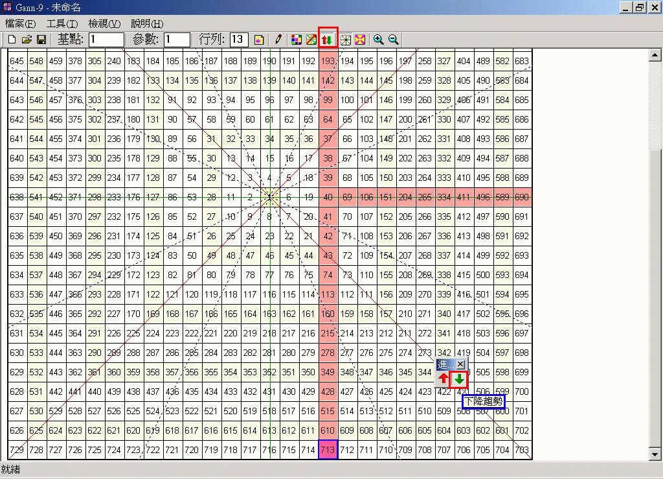Click cell 77 in the center column

[x=269, y=275]
